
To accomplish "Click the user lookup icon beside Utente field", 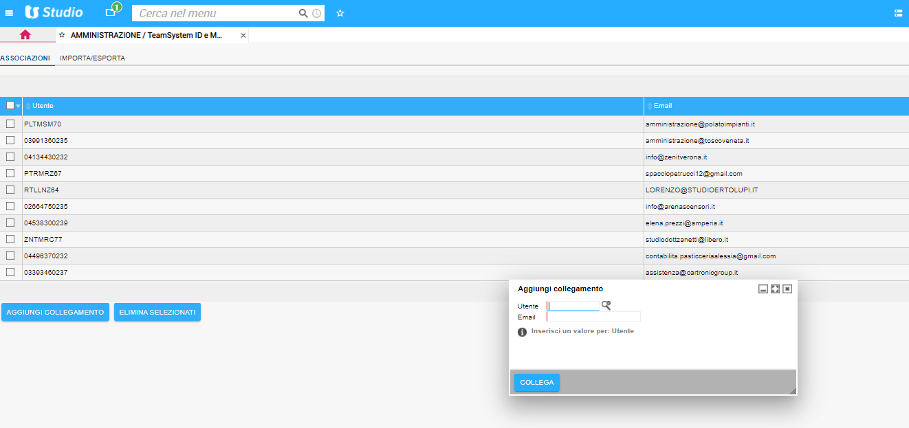I will (x=606, y=306).
